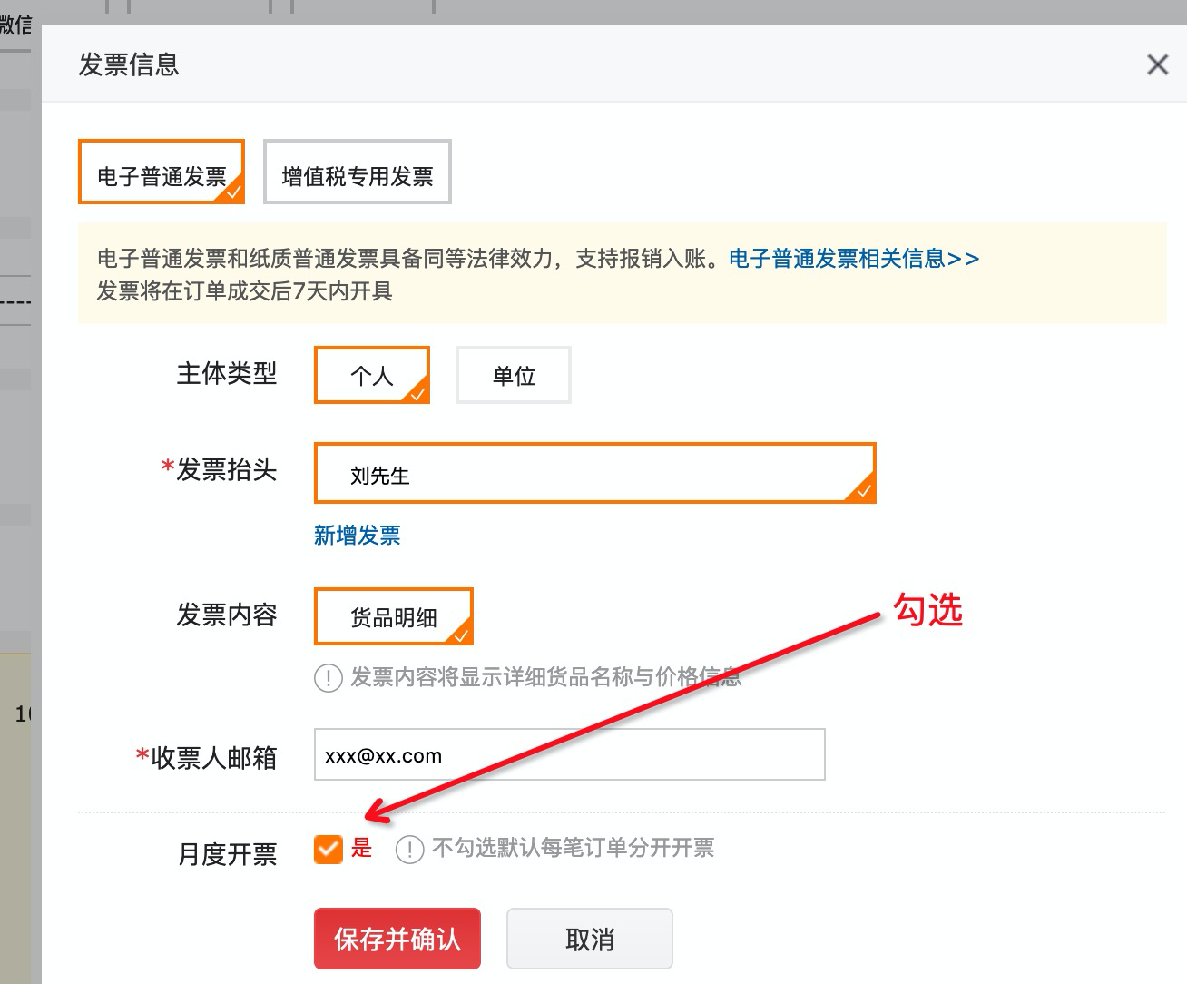This screenshot has width=1187, height=984.
Task: Switch to 增值税专用发票 invoice type
Action: (358, 172)
